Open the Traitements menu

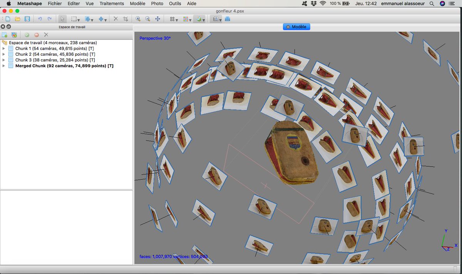pos(112,3)
